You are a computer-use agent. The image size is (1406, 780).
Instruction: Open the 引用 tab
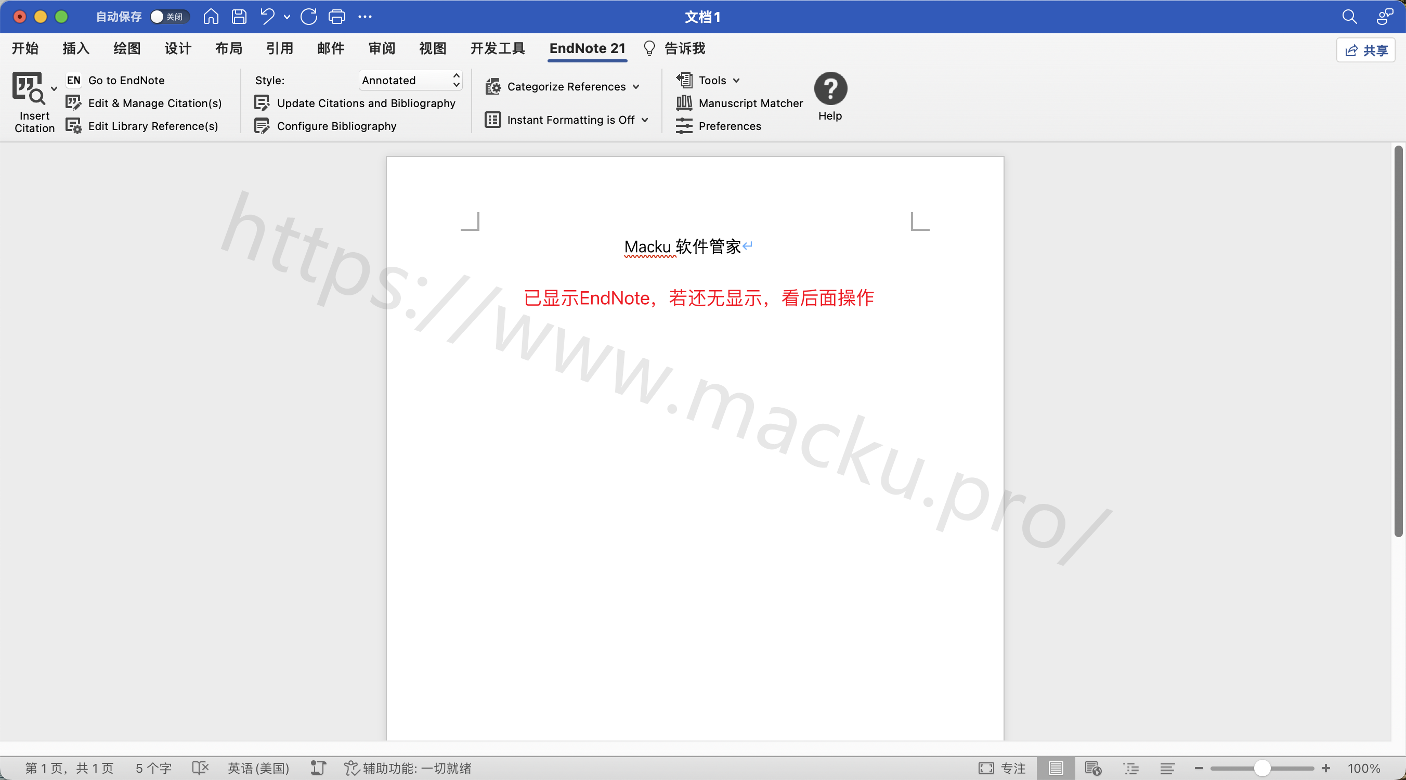click(x=279, y=48)
